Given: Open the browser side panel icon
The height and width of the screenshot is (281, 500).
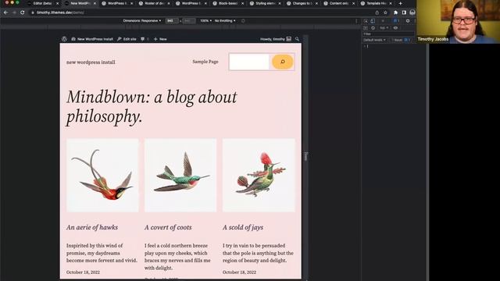Looking at the screenshot, I should [404, 12].
